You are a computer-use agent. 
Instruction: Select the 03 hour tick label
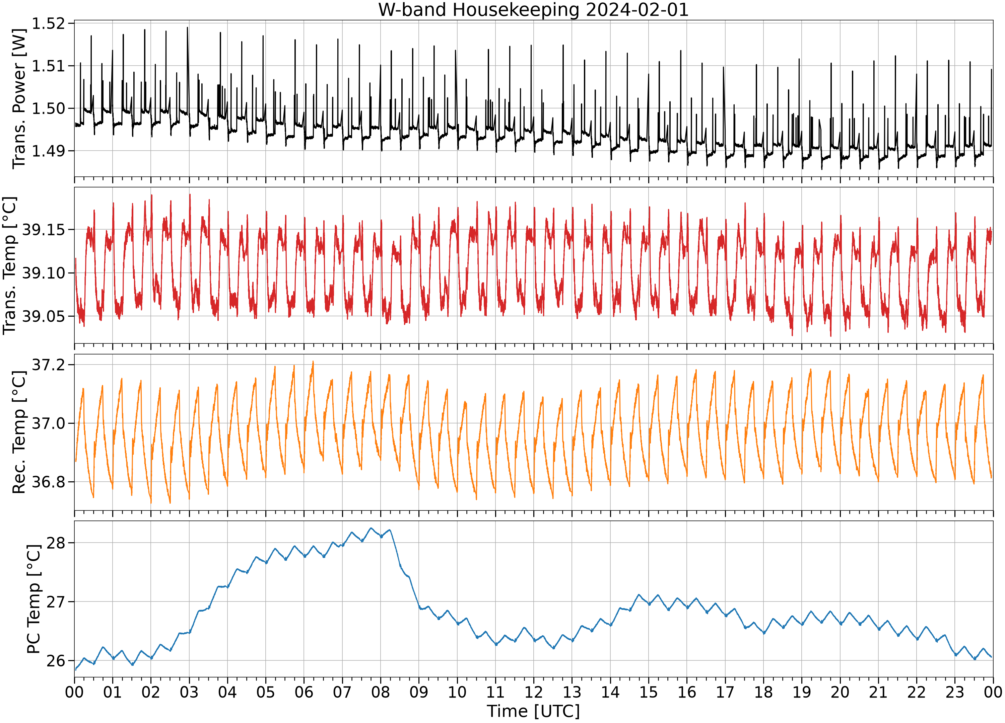click(189, 692)
